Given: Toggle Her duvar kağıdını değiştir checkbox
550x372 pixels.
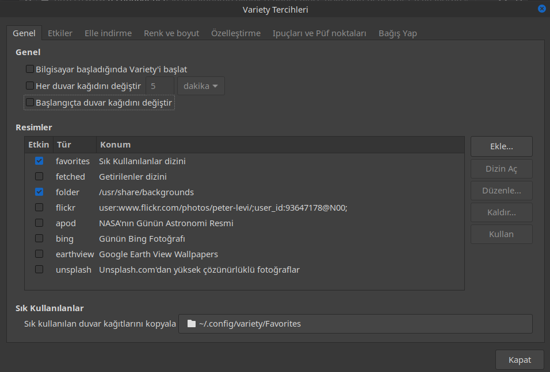Looking at the screenshot, I should (30, 86).
